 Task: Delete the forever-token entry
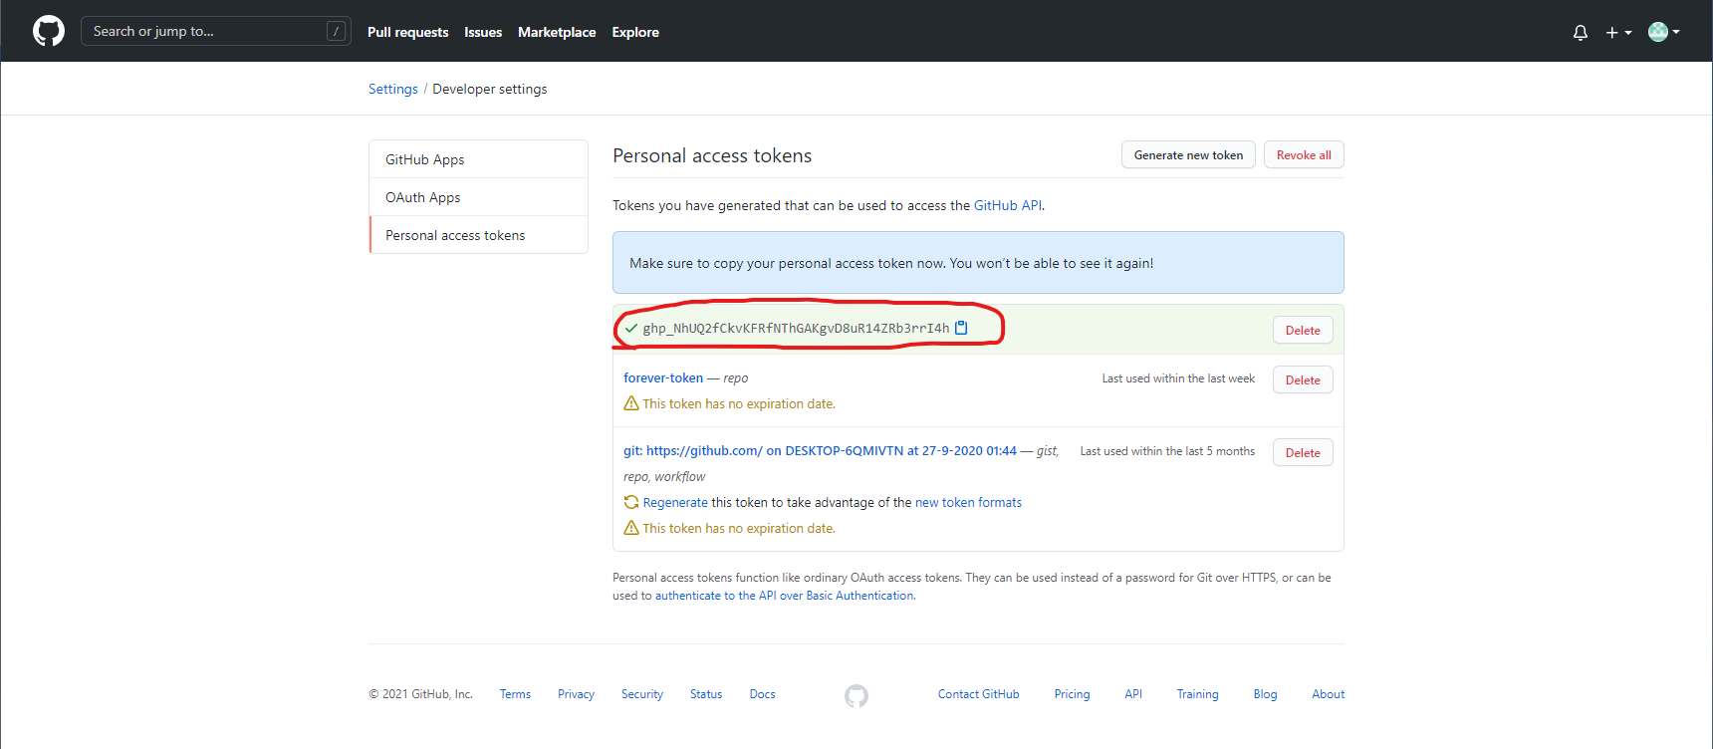1303,379
